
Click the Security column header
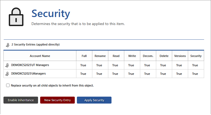(x=196, y=56)
